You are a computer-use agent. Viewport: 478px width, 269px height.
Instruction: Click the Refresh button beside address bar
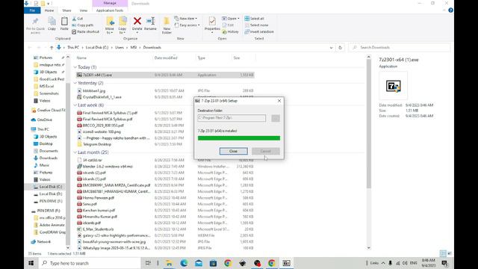[x=340, y=48]
